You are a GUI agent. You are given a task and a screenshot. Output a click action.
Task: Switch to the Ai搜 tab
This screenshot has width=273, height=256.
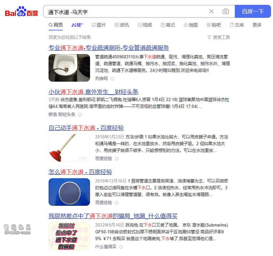[x=77, y=25]
